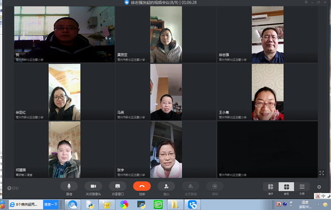Click the DingTalk (钉钉) logo
331x210 pixels.
(x=13, y=188)
